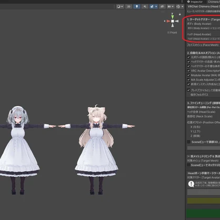
Task: Click the gray button below the warning message
Action: coord(204,192)
